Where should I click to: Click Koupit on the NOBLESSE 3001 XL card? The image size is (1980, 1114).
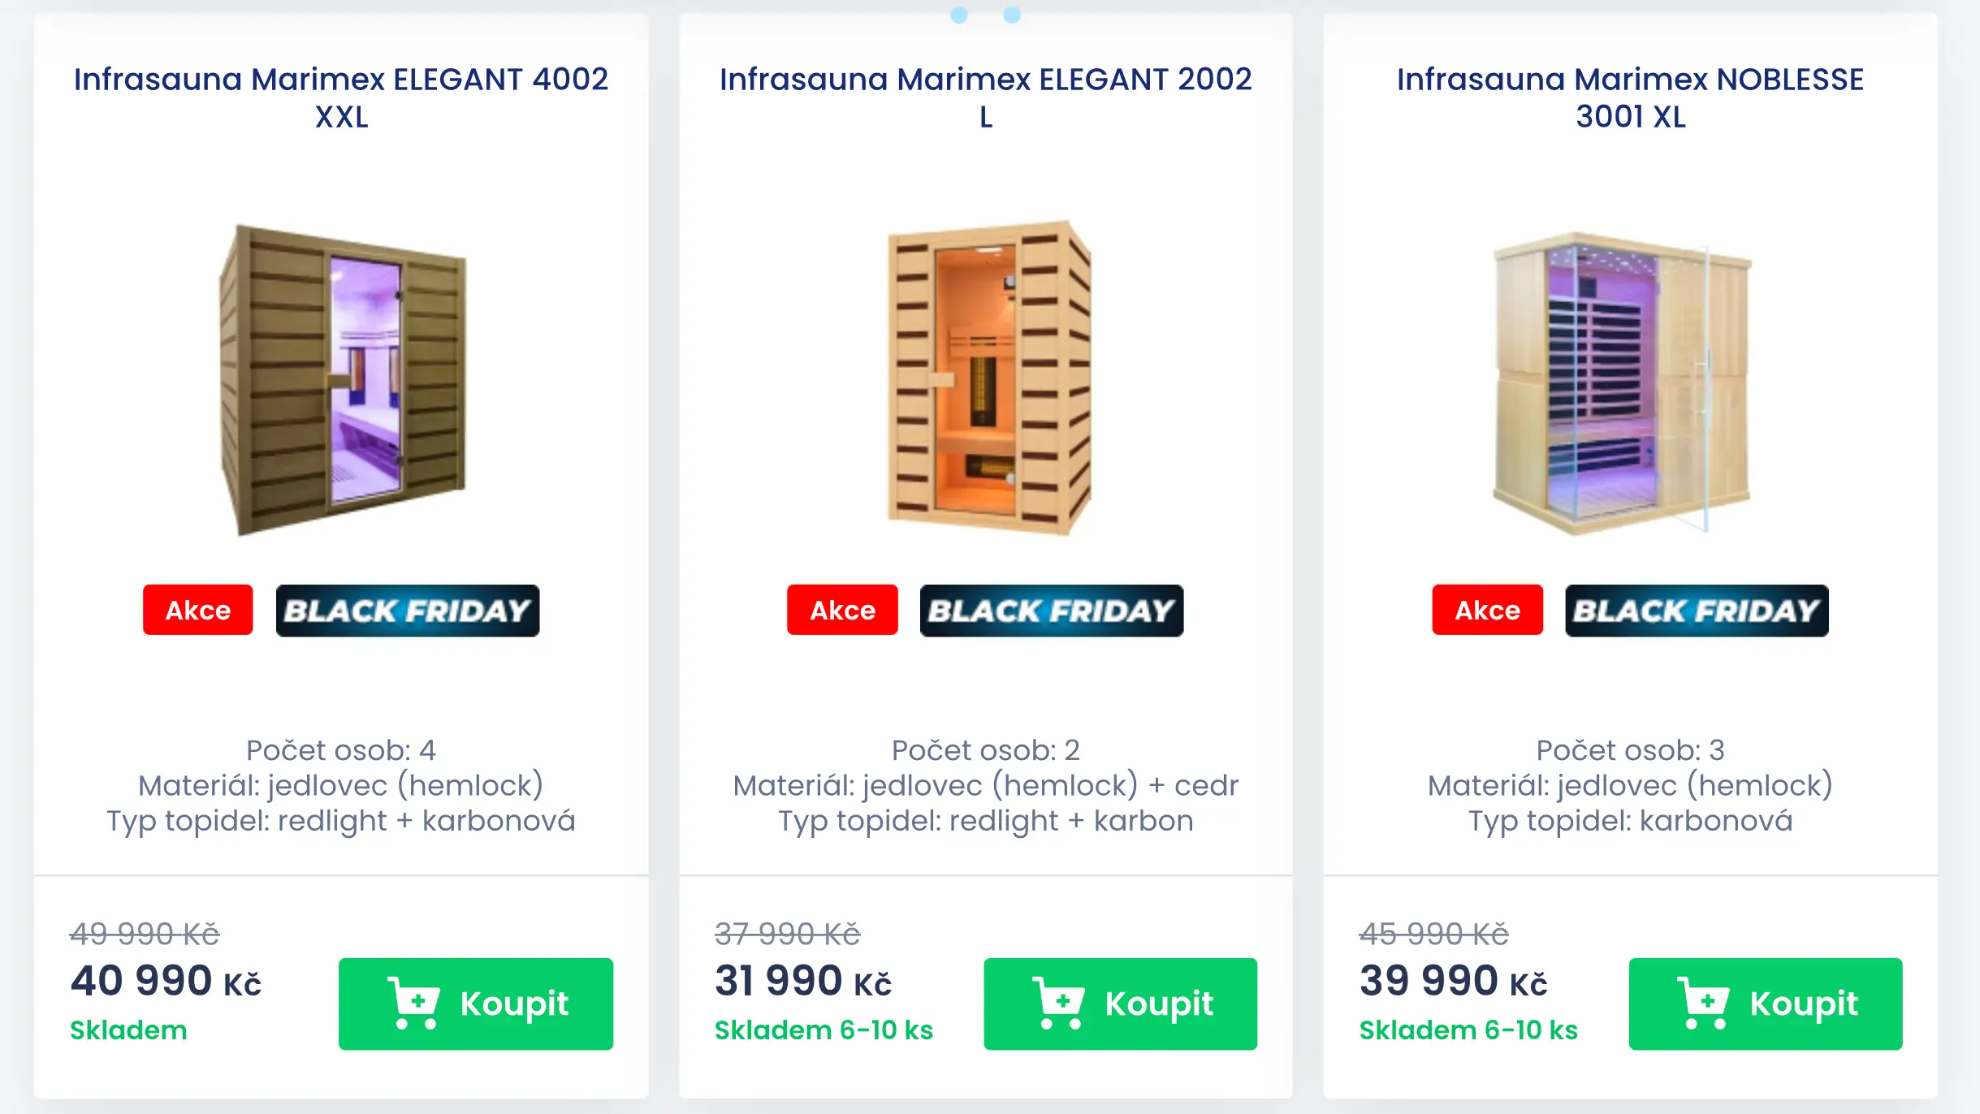click(x=1766, y=1004)
